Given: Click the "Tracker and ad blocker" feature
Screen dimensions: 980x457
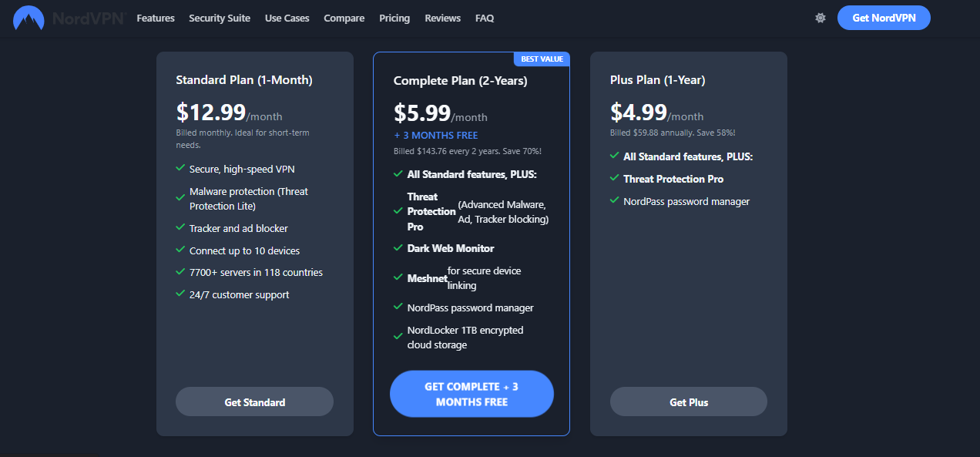Looking at the screenshot, I should pyautogui.click(x=239, y=228).
